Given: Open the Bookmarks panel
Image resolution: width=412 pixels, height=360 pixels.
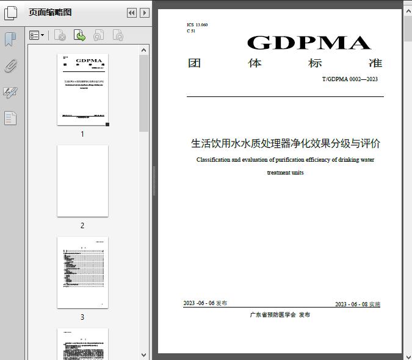Looking at the screenshot, I should pos(10,40).
